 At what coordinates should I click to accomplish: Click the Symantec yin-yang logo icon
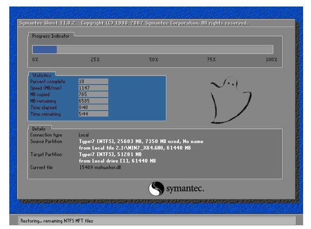tap(156, 188)
